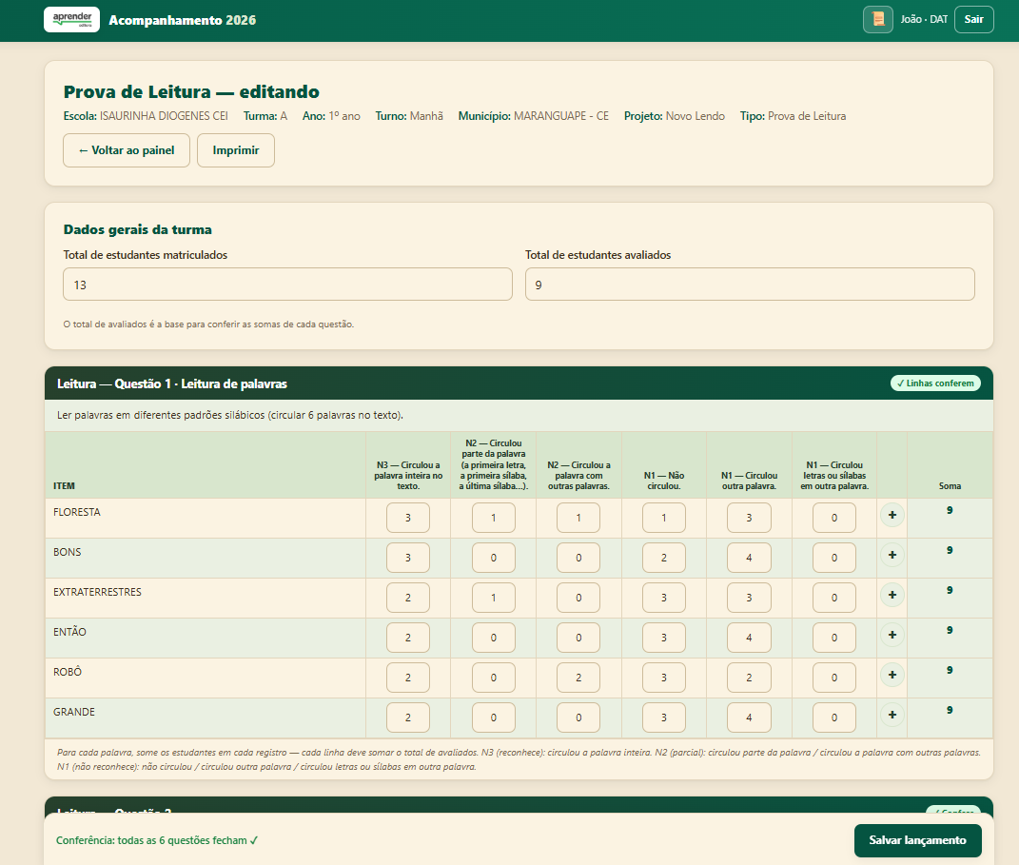Image resolution: width=1019 pixels, height=865 pixels.
Task: Edit GRANDE N1 não circulou field
Action: tap(663, 718)
